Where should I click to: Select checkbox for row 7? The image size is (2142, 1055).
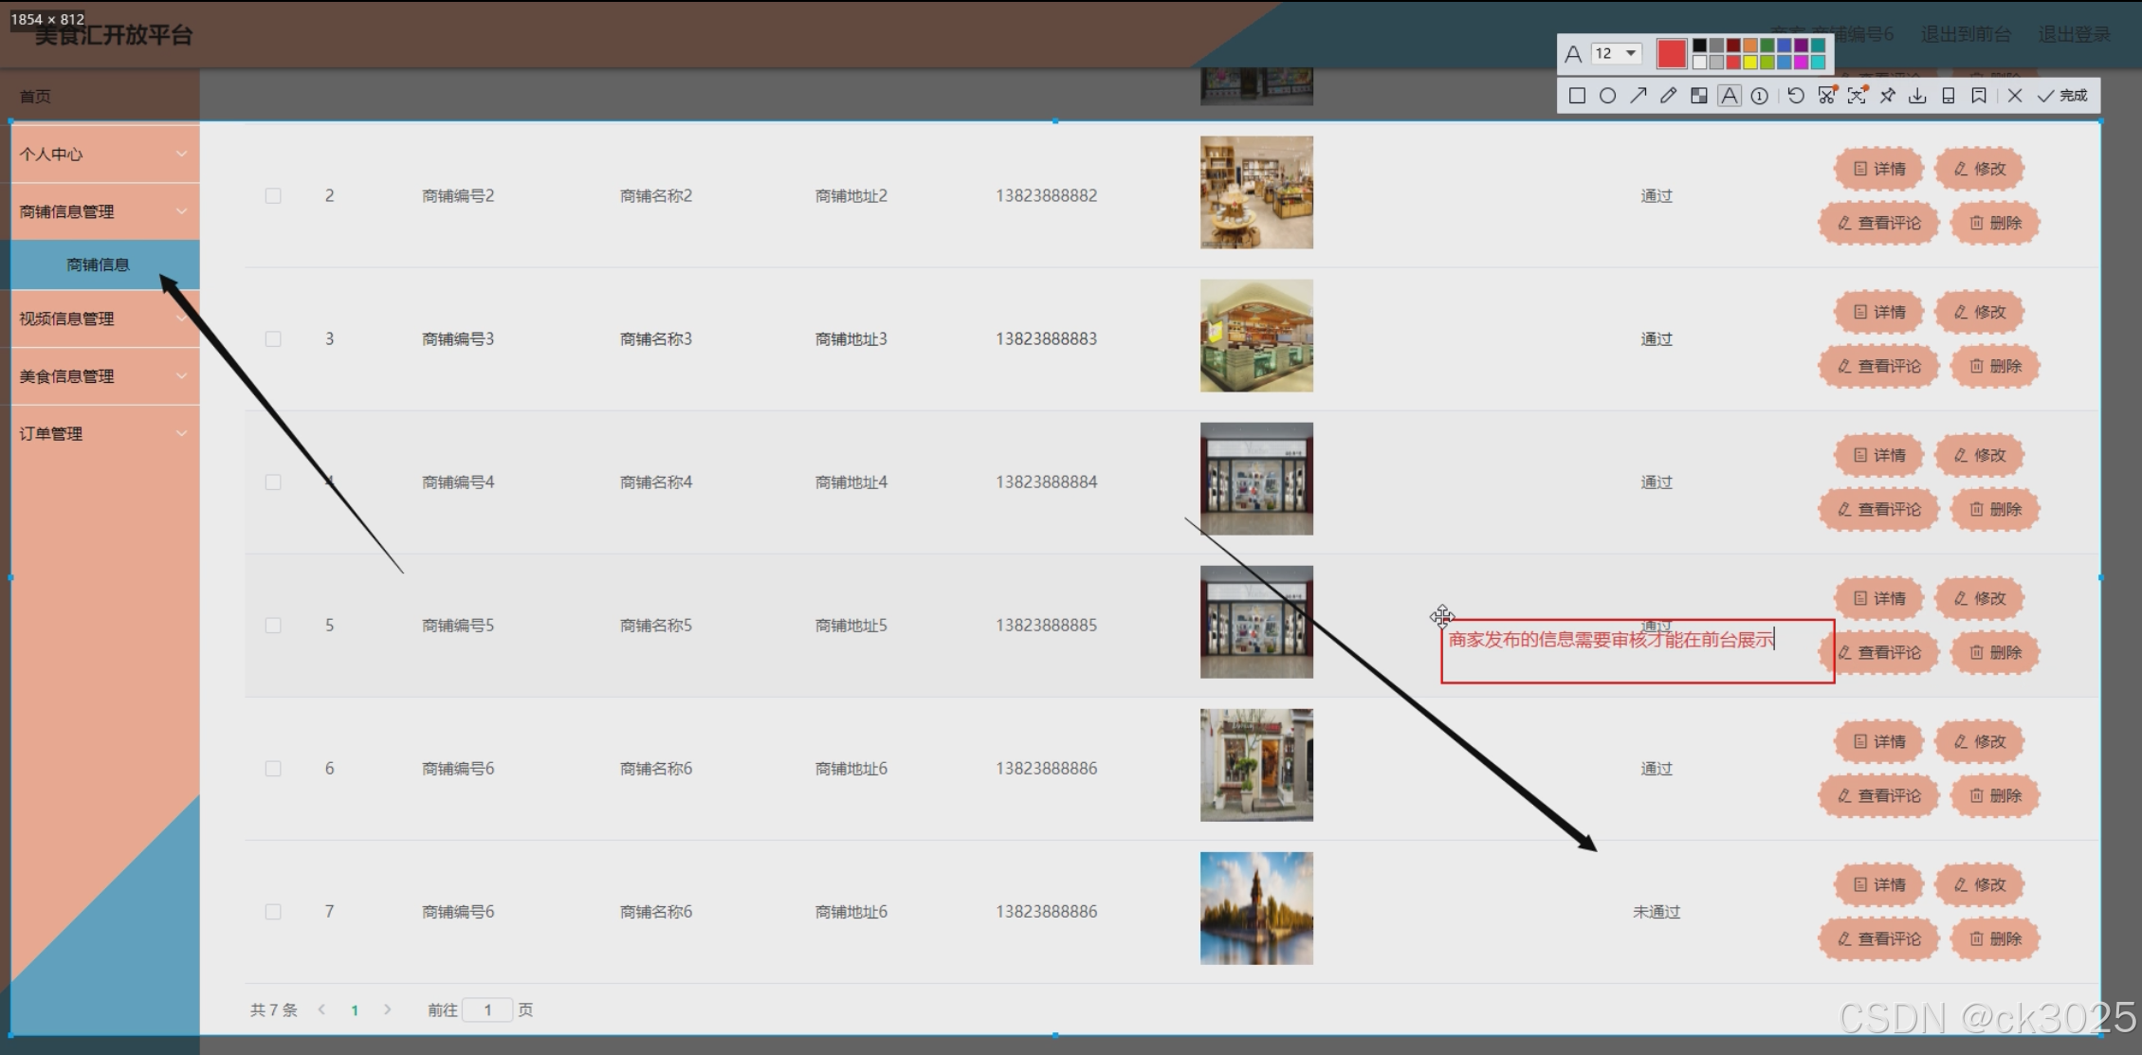click(x=273, y=912)
